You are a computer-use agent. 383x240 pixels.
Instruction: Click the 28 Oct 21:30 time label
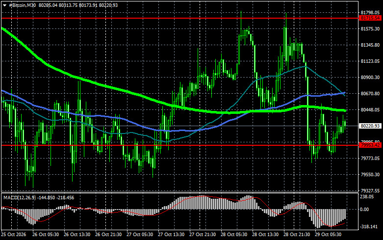coord(297,235)
